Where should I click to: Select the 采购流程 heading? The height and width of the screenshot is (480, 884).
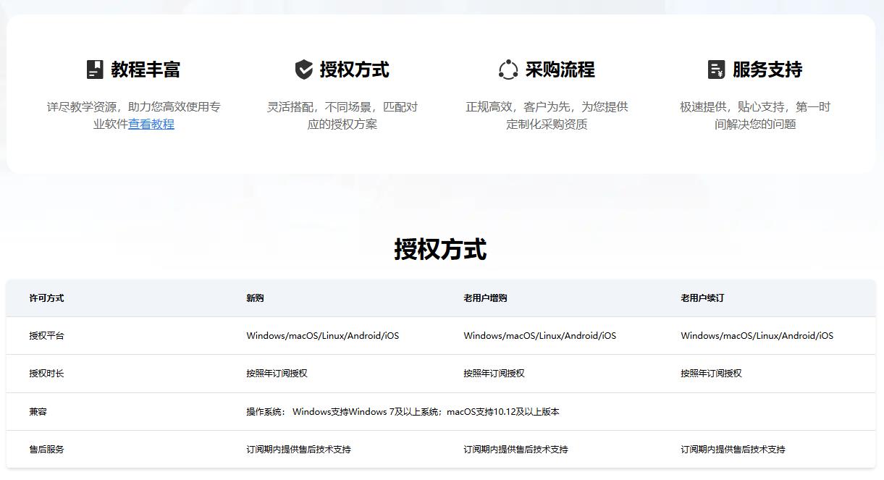click(560, 70)
